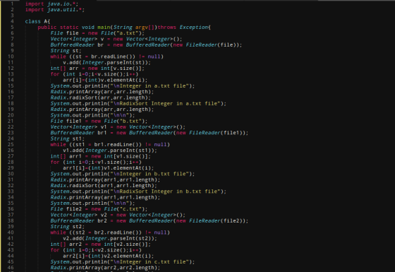Click 'Vector<Integer> v1' declaration on line 22
The height and width of the screenshot is (272, 395).
[x=78, y=127]
